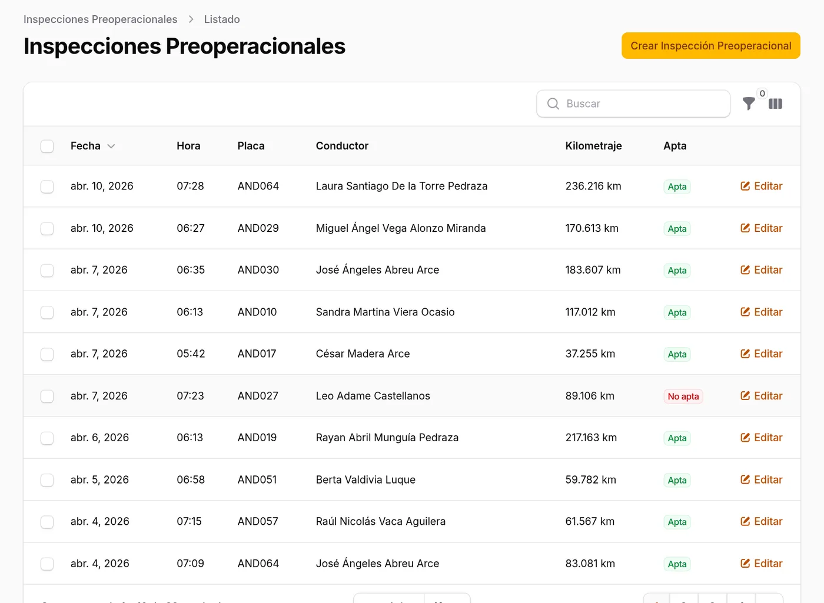824x603 pixels.
Task: Open the Listado breadcrumb item
Action: (x=222, y=19)
